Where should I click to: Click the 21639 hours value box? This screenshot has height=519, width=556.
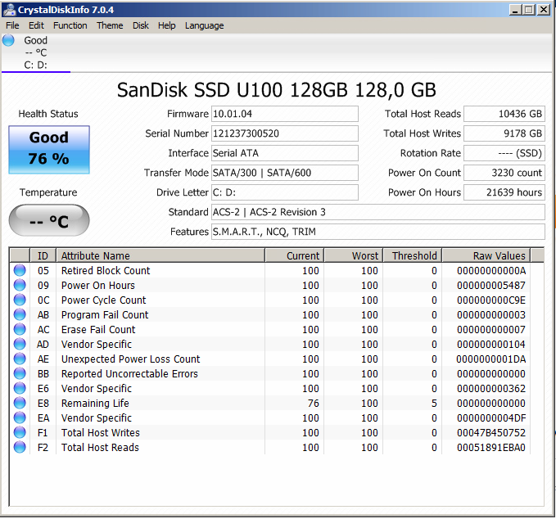(x=504, y=192)
